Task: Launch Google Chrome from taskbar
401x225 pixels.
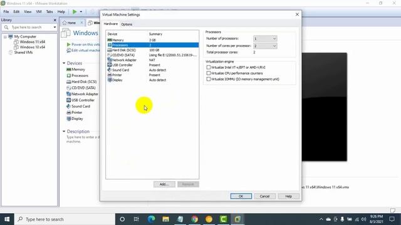Action: [195, 219]
